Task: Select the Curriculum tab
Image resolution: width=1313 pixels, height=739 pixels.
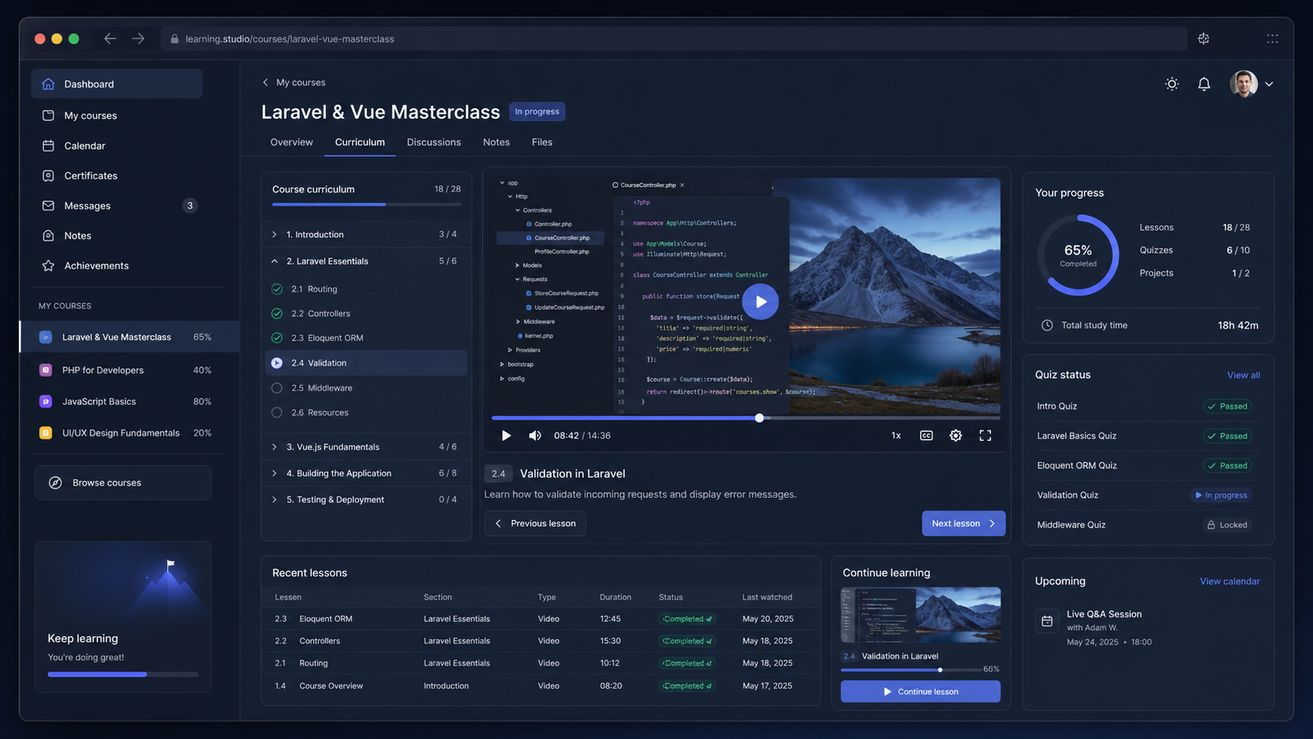Action: [x=360, y=142]
